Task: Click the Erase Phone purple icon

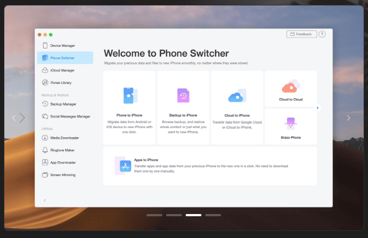Action: (x=291, y=124)
